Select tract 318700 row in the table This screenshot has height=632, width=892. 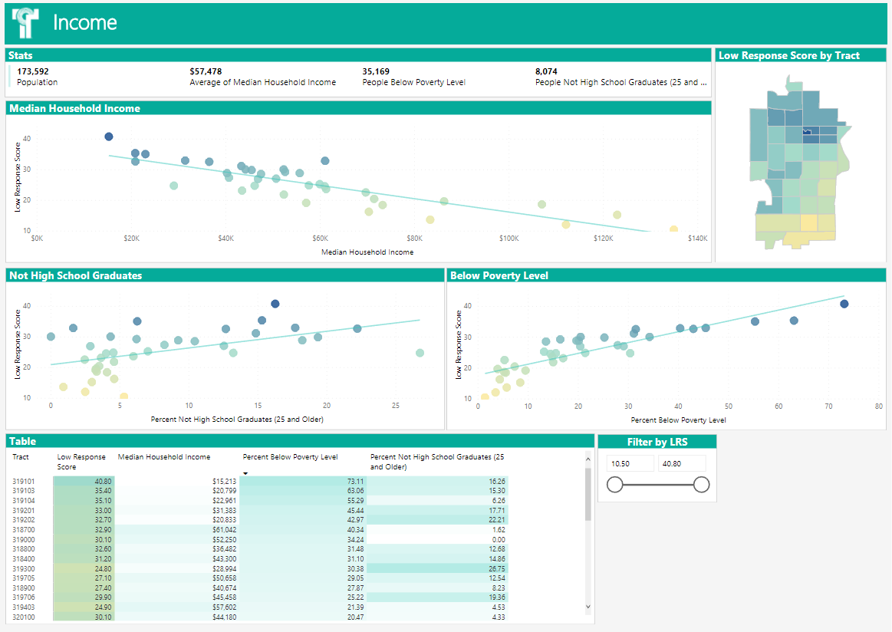pyautogui.click(x=23, y=530)
